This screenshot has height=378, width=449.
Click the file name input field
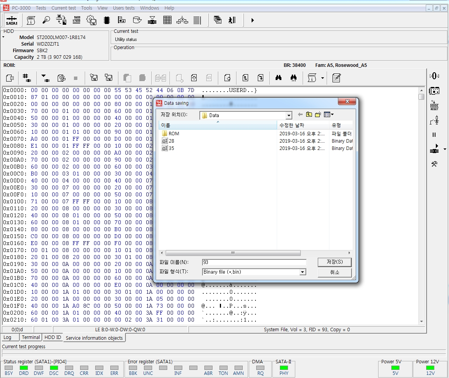coord(254,262)
